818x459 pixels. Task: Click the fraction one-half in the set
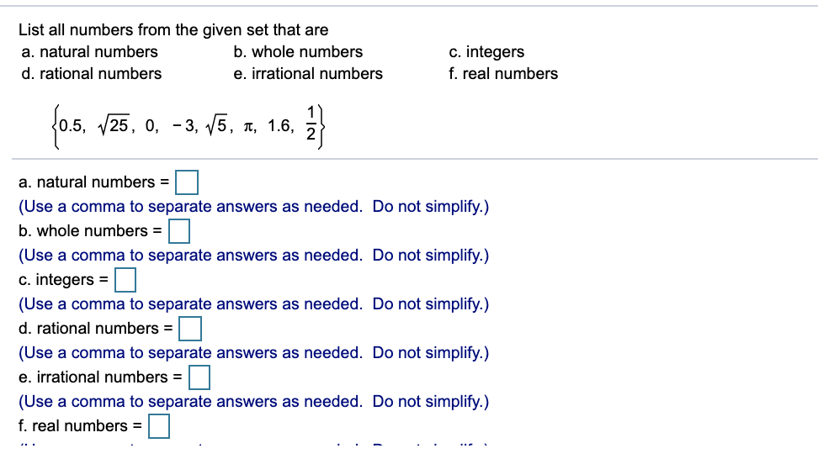[x=312, y=125]
